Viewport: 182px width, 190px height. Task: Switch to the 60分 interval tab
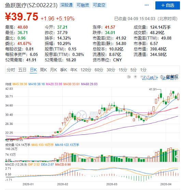[99, 70]
